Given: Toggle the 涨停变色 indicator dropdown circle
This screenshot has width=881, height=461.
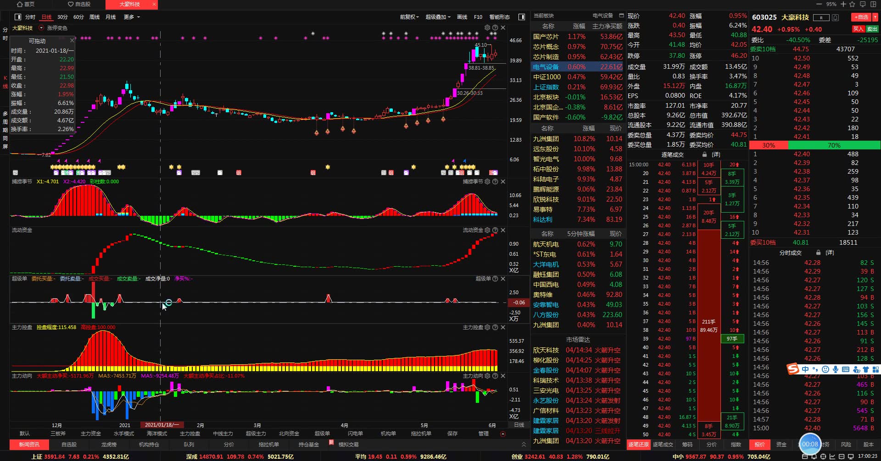Looking at the screenshot, I should [x=41, y=28].
